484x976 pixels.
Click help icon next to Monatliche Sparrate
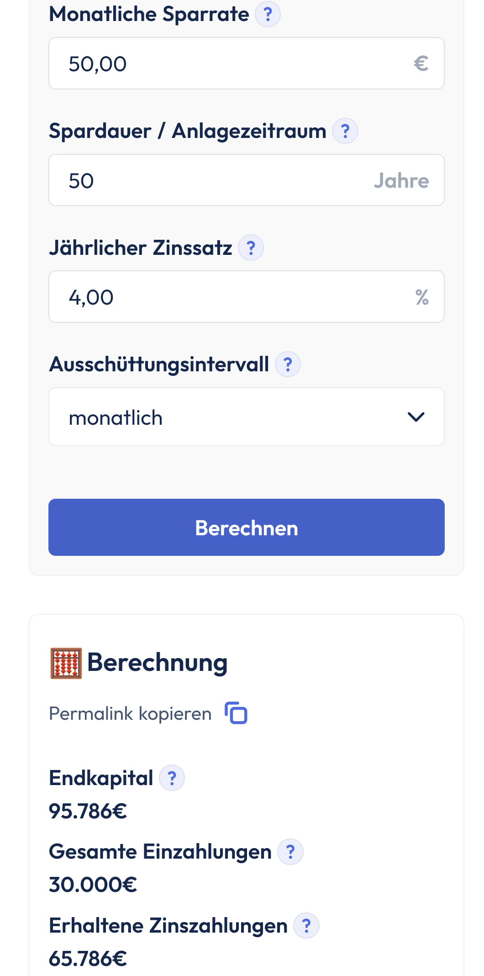tap(268, 14)
